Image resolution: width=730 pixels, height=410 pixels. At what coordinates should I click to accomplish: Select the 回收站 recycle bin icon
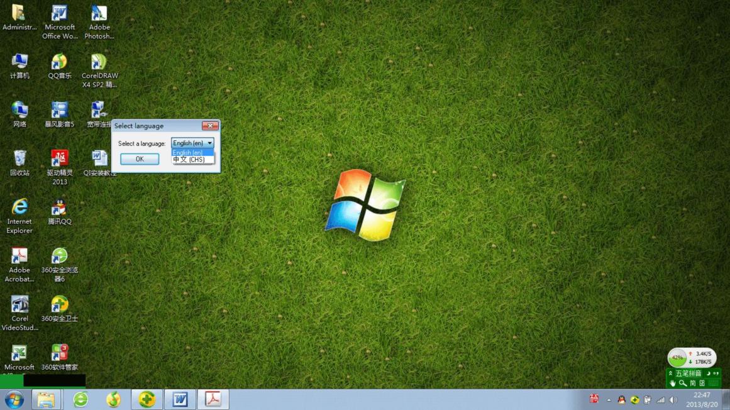tap(19, 163)
